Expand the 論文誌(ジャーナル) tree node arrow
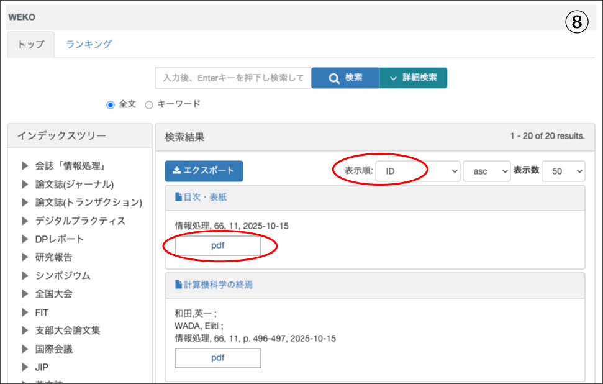The image size is (603, 384). (25, 185)
